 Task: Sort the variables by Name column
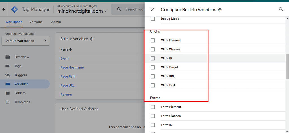[66, 50]
